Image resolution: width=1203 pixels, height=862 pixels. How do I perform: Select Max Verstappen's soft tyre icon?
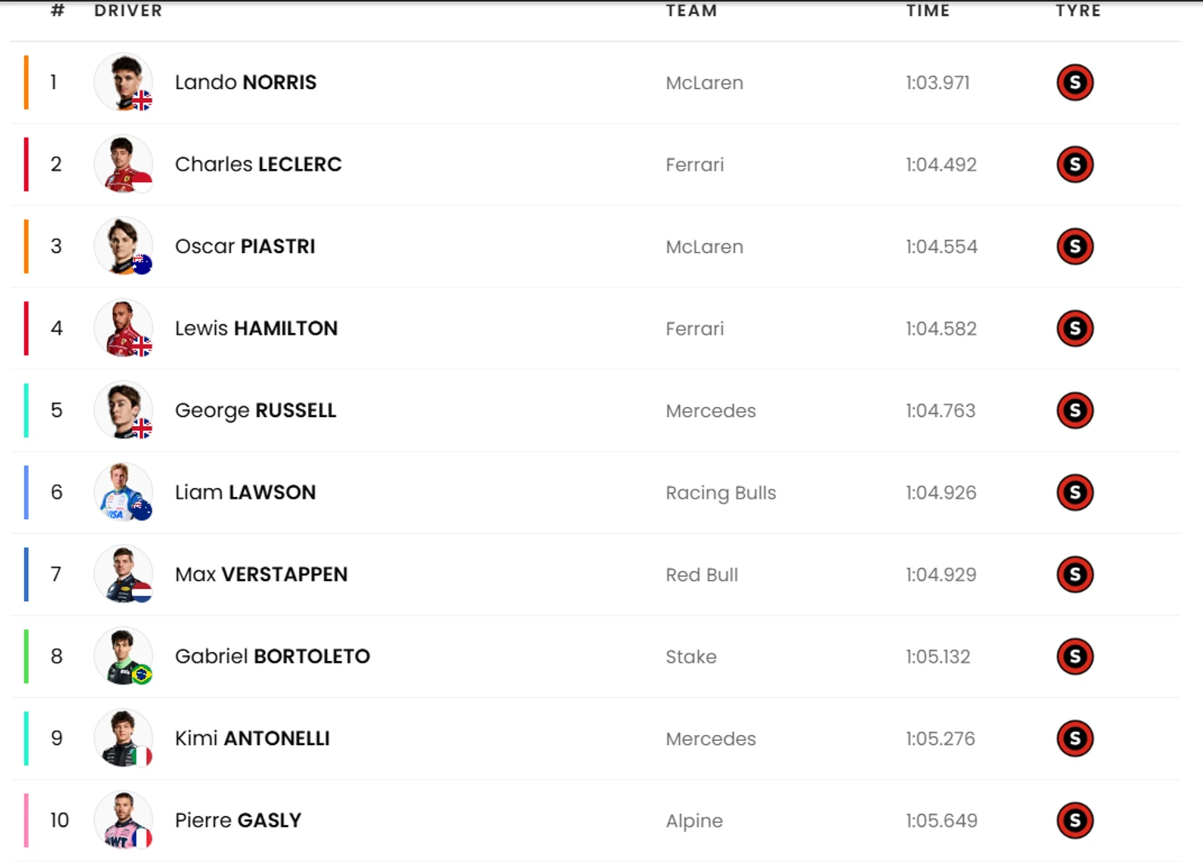[1074, 574]
